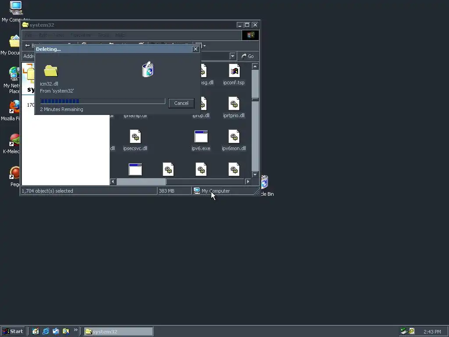Close the Deleting dialog with its X button
The height and width of the screenshot is (337, 449).
[x=196, y=49]
